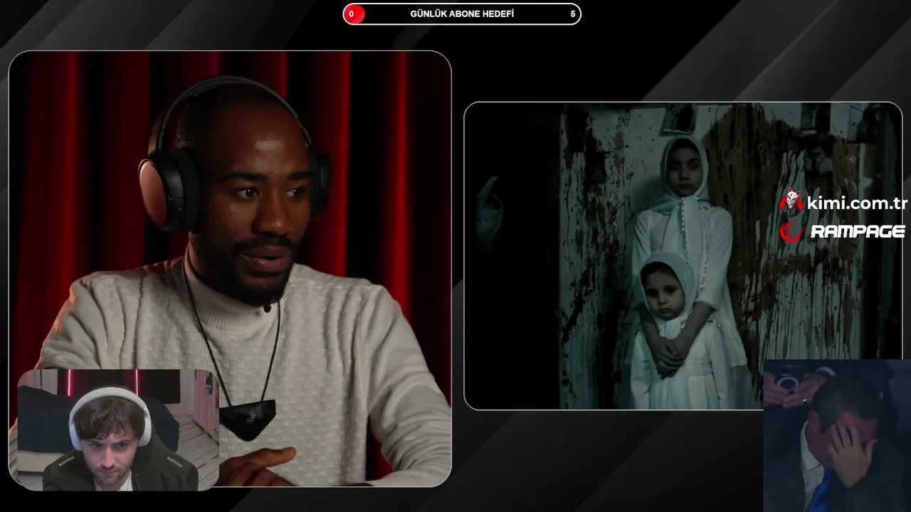Click the GÜNLÜK ABONE HEDEFİ goal bar
Image resolution: width=911 pixels, height=512 pixels.
point(462,14)
